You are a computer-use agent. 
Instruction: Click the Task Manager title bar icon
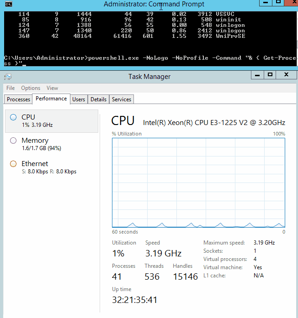[x=8, y=77]
